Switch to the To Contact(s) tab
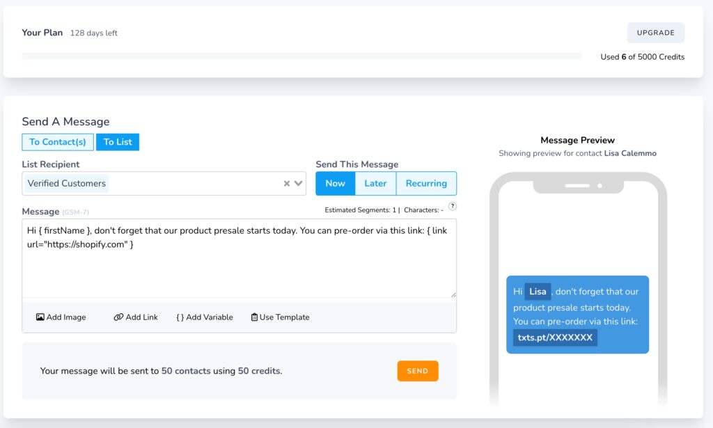713x428 pixels. 57,141
